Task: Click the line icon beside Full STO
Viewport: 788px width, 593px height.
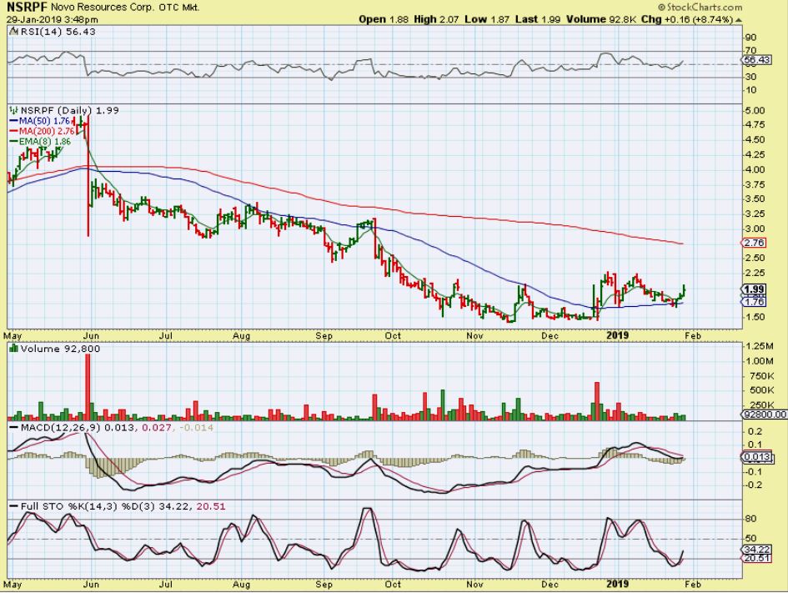Action: pos(14,506)
